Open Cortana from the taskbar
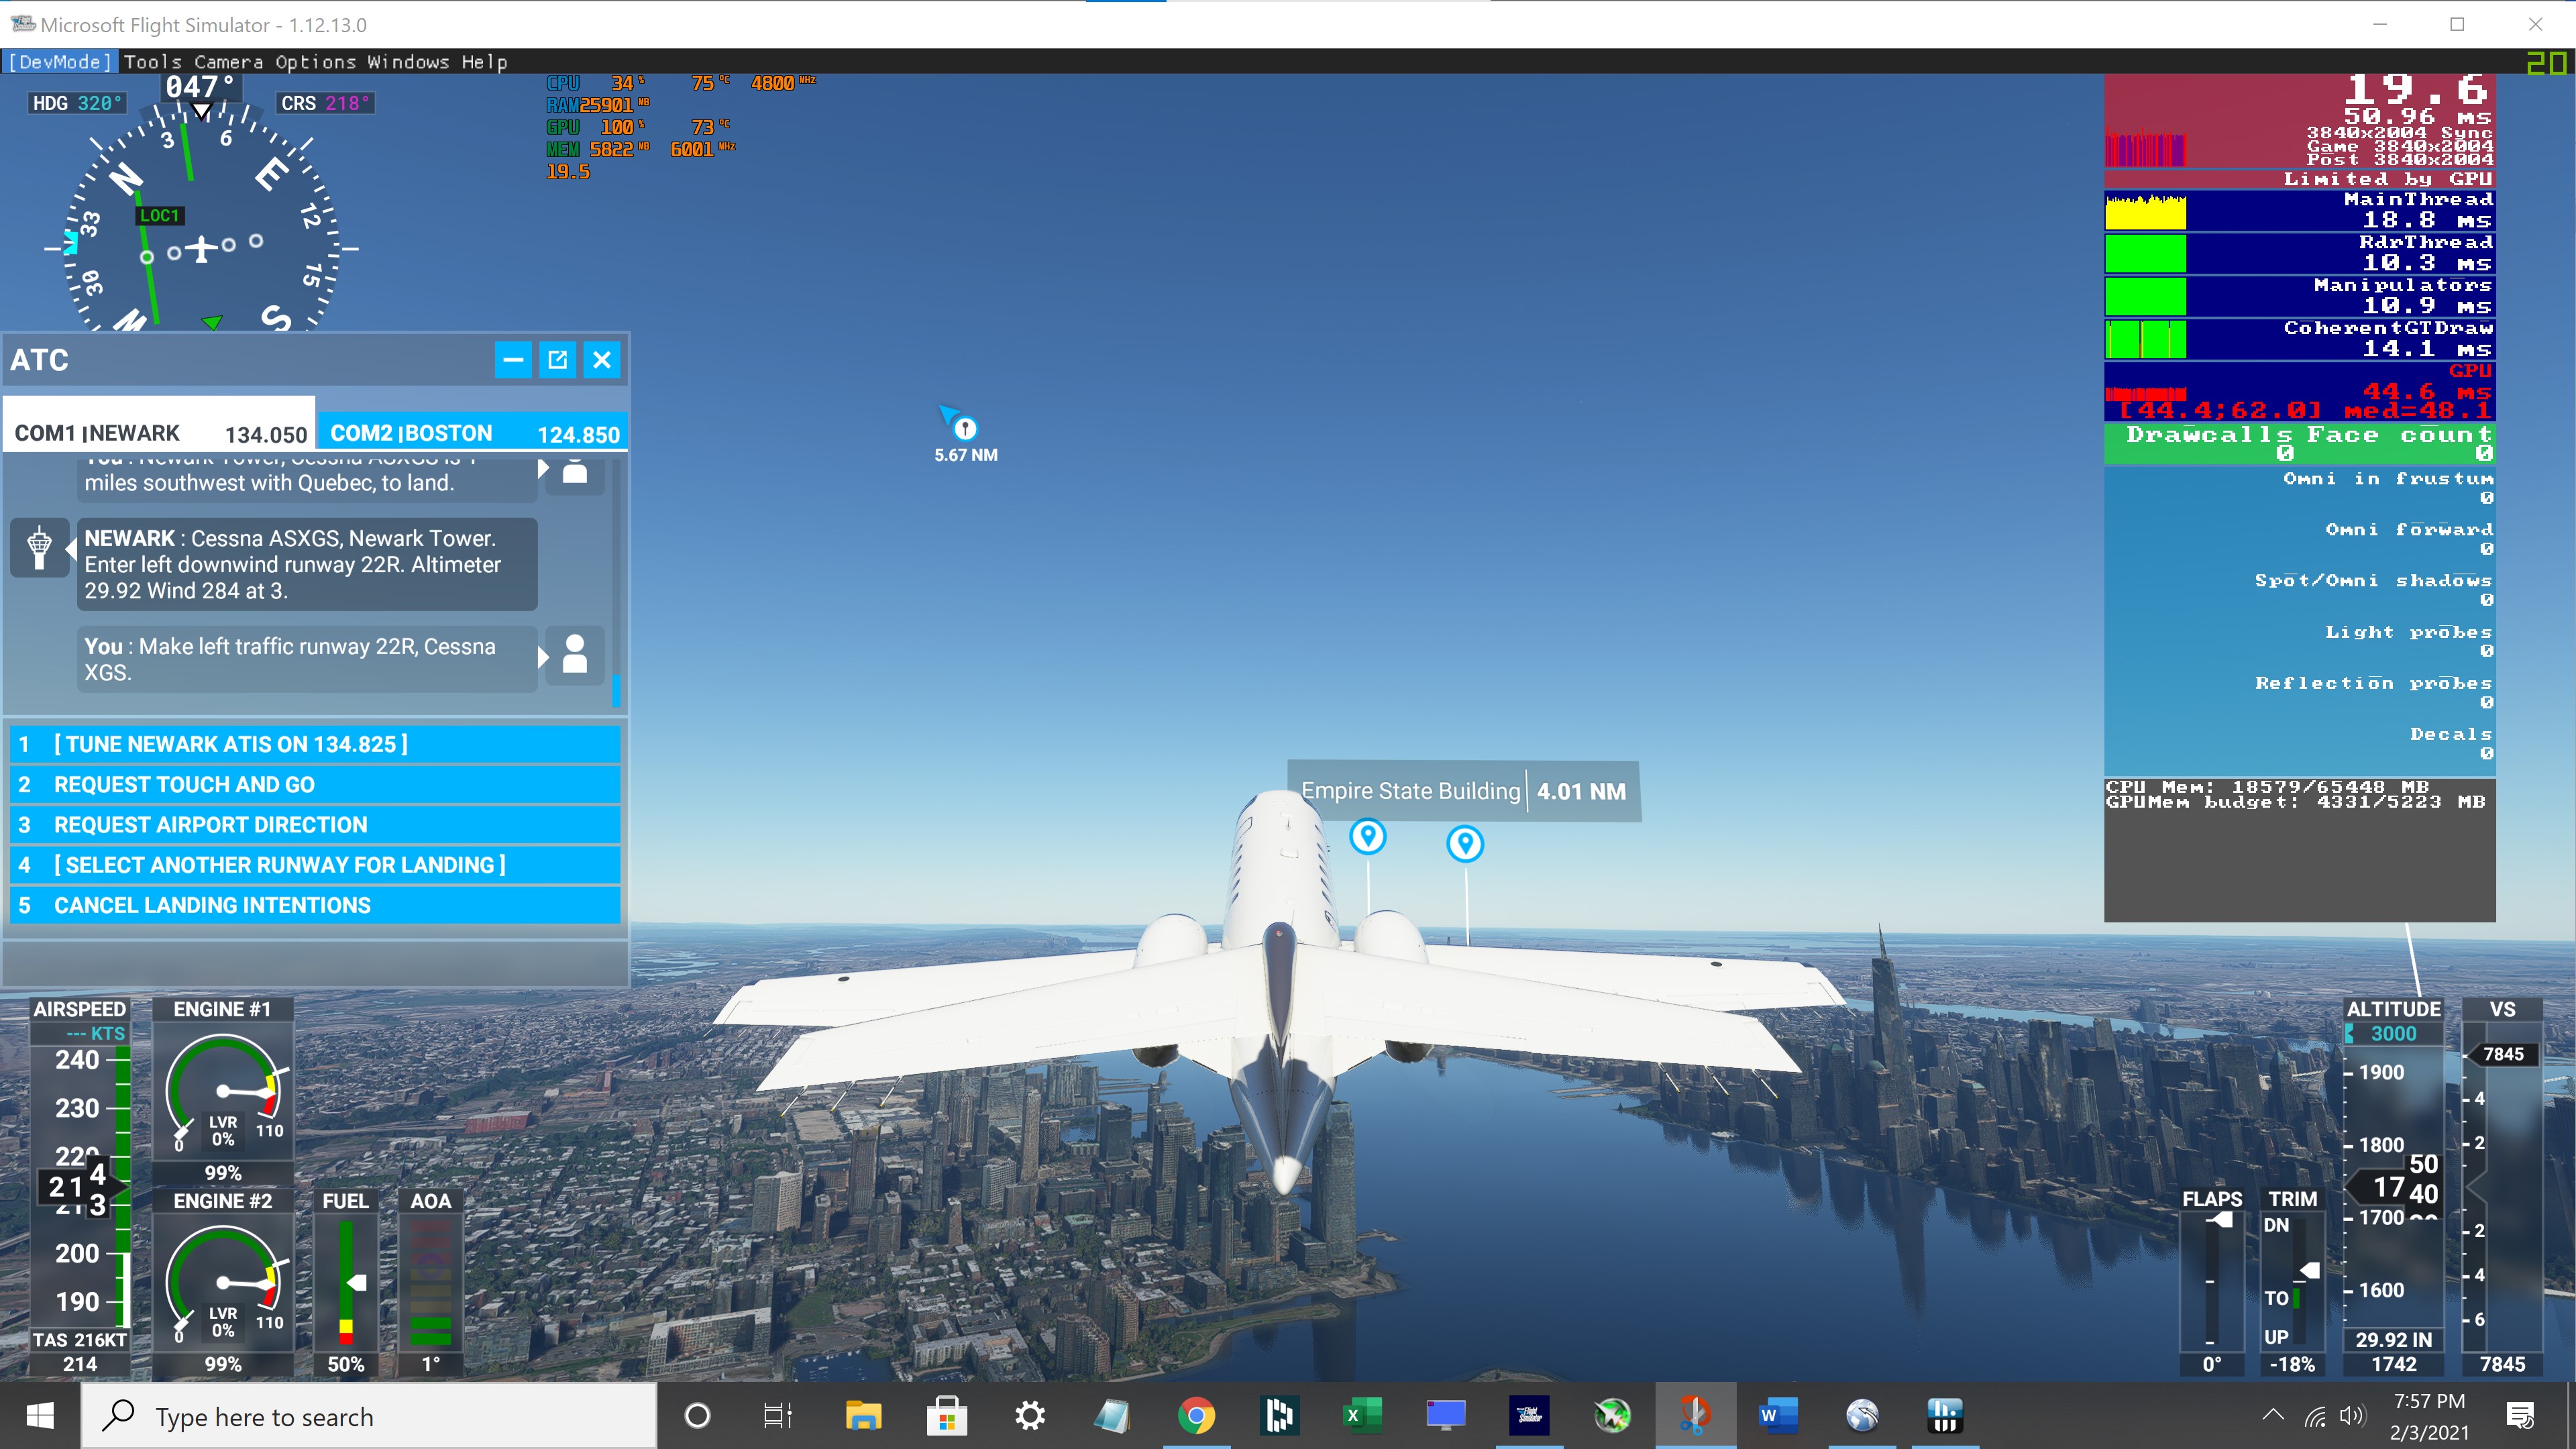Viewport: 2576px width, 1449px height. click(697, 1416)
